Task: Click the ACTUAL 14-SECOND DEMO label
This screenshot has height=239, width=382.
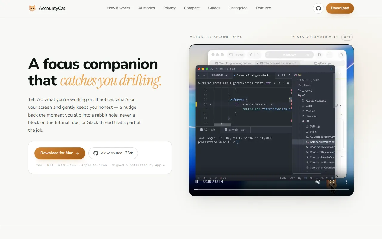Action: pyautogui.click(x=216, y=37)
